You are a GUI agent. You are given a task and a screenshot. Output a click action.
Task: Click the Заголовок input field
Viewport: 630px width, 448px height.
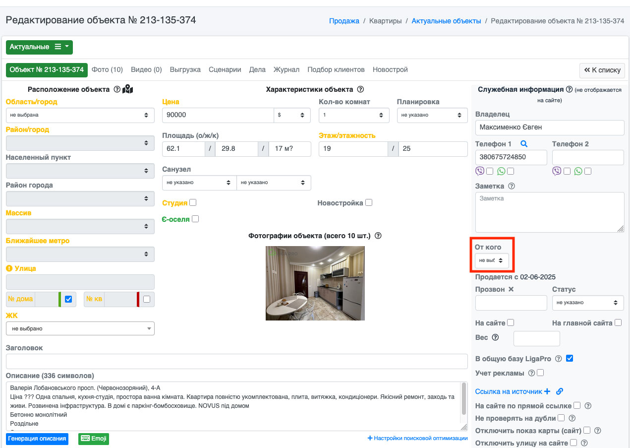[x=236, y=361]
